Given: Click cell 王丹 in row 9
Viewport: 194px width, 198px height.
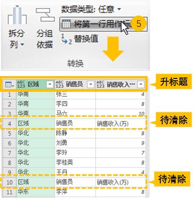Looking at the screenshot, I should (x=75, y=172).
